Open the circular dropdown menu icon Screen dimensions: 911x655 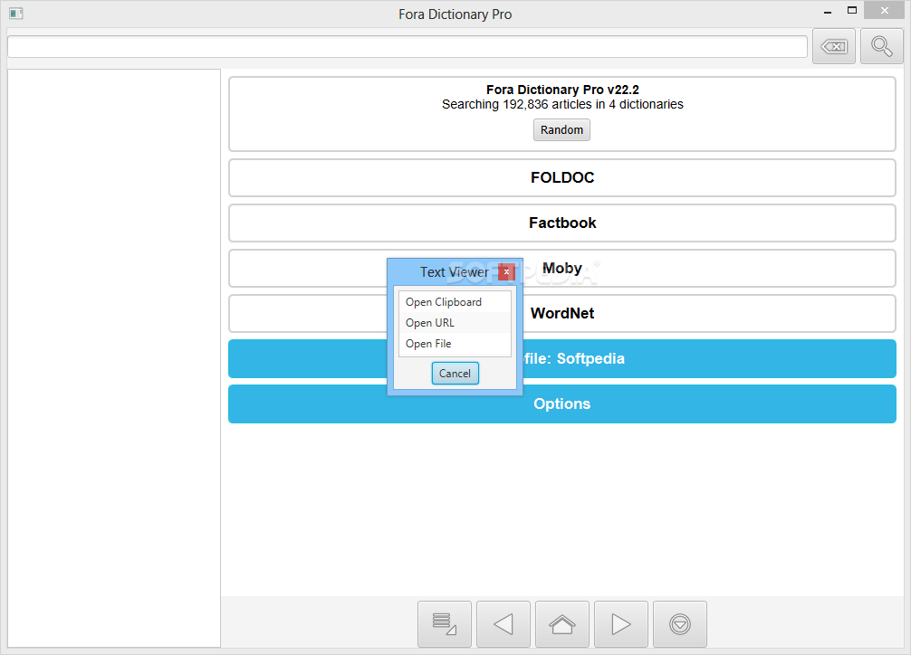(x=680, y=624)
